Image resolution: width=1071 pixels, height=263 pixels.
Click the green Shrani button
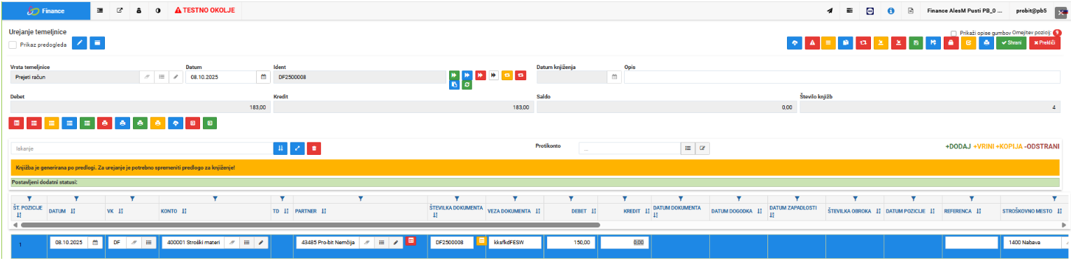[x=1012, y=43]
